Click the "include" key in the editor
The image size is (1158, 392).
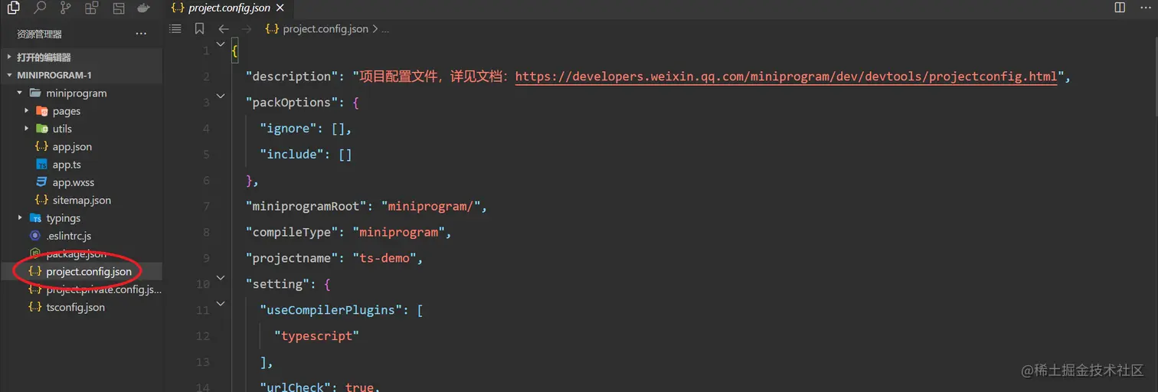pyautogui.click(x=292, y=155)
